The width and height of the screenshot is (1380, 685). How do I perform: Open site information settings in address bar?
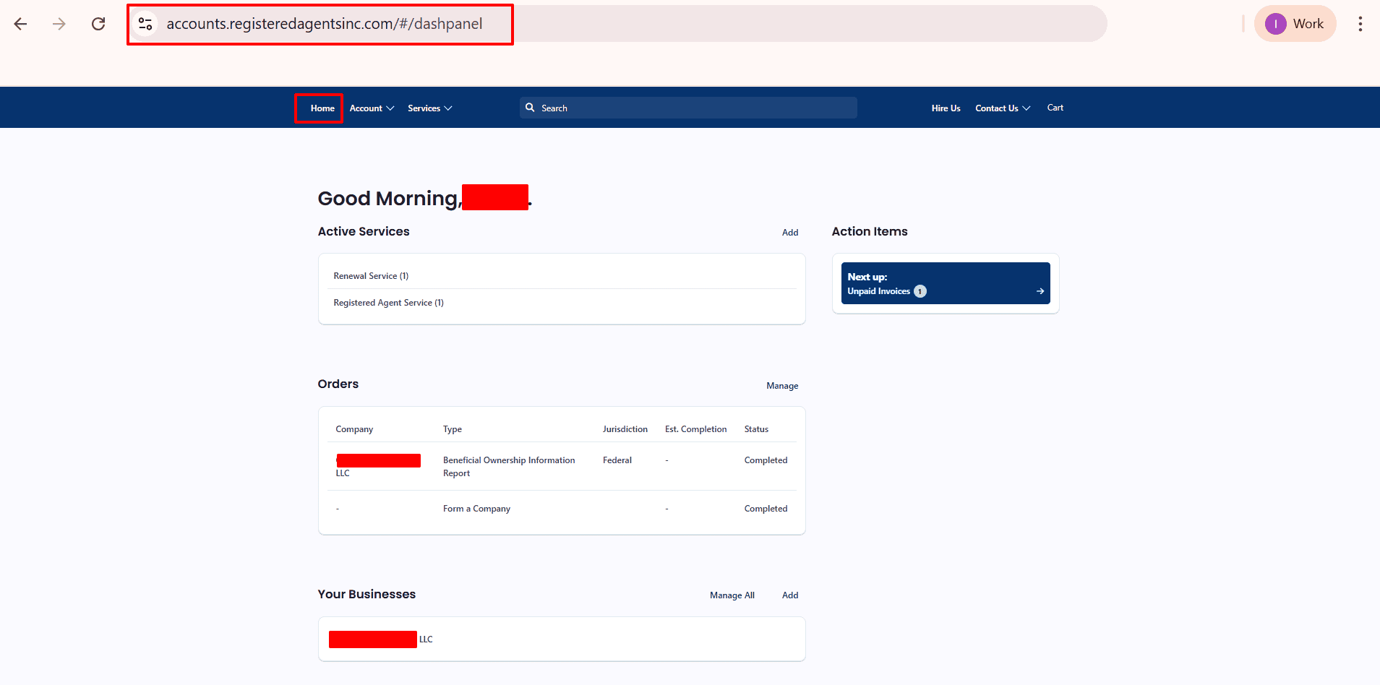(145, 23)
